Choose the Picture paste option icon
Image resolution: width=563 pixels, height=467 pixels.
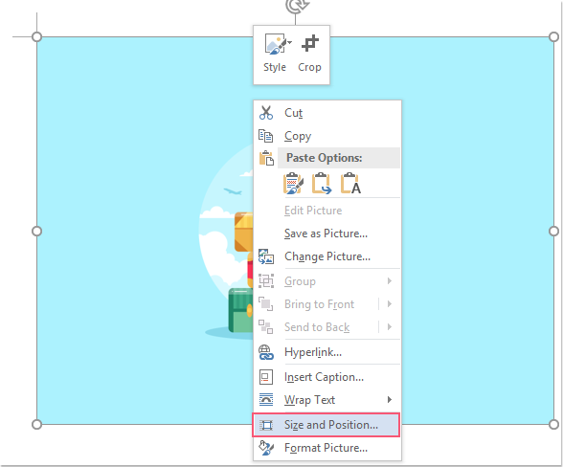322,184
